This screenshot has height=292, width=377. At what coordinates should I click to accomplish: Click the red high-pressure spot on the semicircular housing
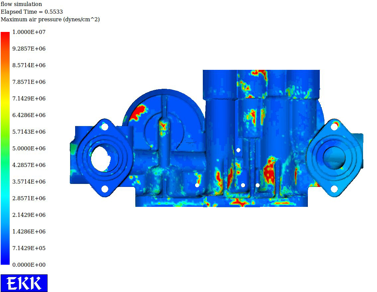(x=138, y=112)
